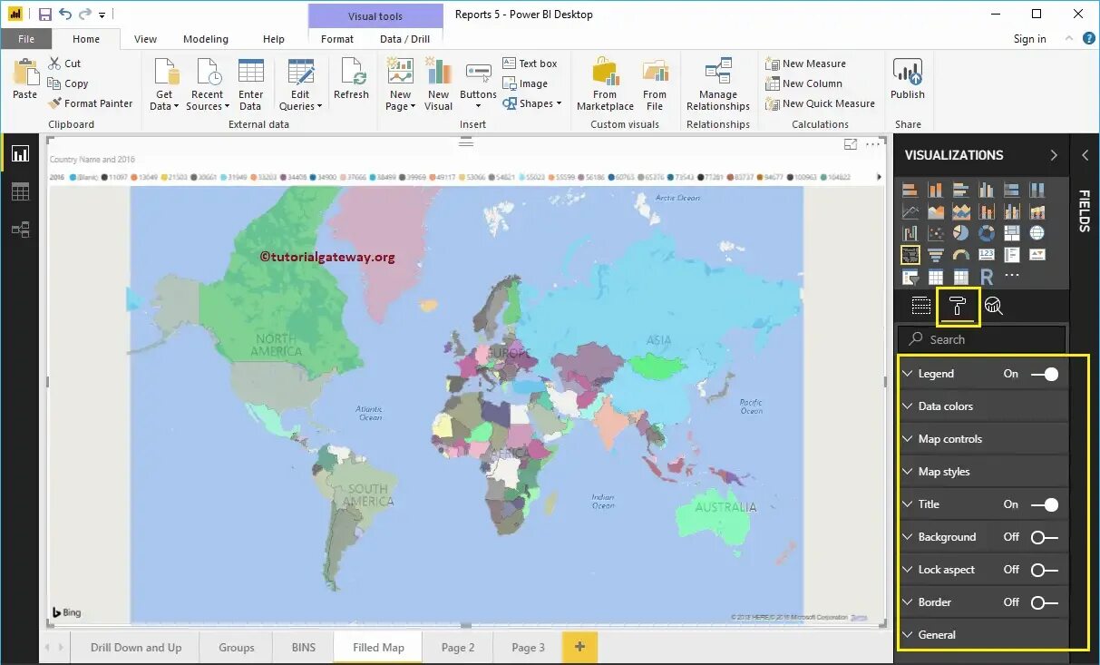
Task: Select the Pie chart visual
Action: tap(961, 233)
